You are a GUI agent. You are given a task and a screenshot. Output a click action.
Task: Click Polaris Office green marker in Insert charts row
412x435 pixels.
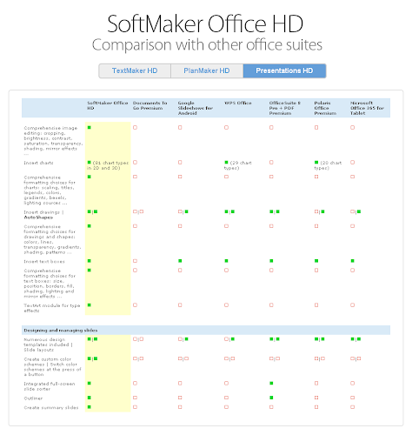[316, 163]
